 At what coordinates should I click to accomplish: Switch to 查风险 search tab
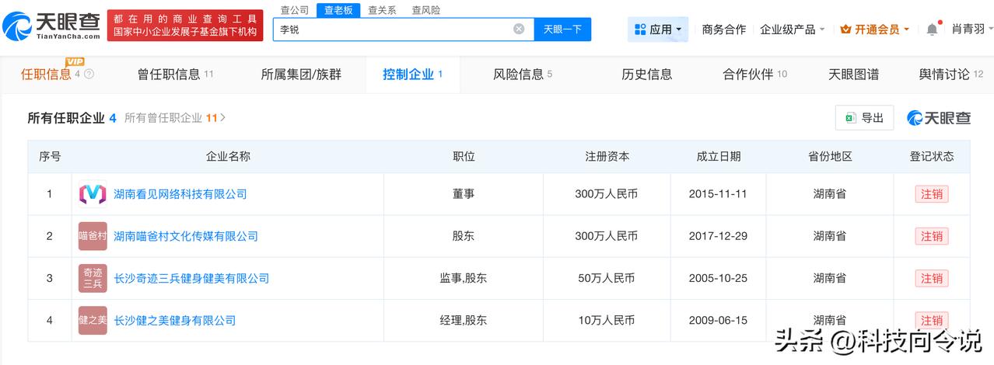[x=425, y=10]
